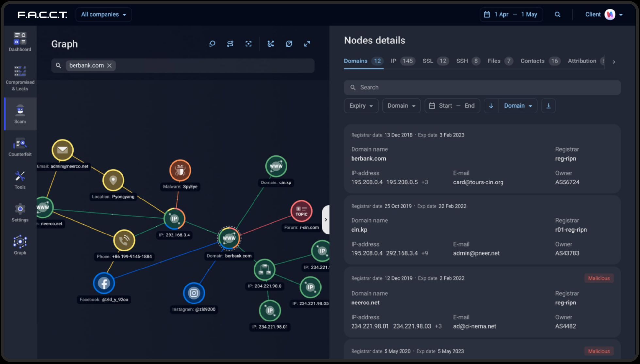Click the focus/center graph toolbar icon

click(x=248, y=44)
